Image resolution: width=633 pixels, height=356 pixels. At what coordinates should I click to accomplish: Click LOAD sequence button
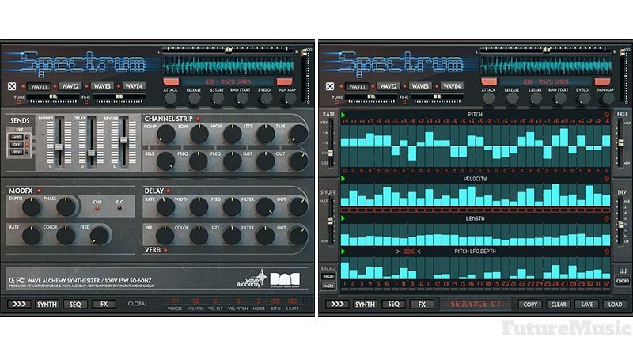tap(616, 304)
